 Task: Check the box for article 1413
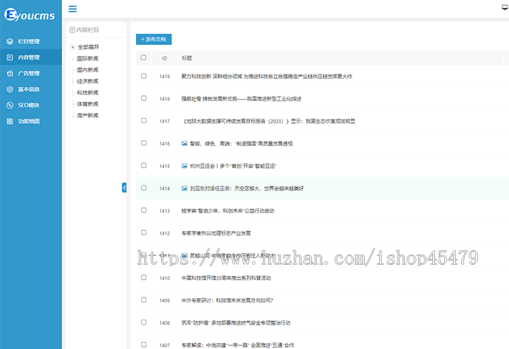point(143,210)
